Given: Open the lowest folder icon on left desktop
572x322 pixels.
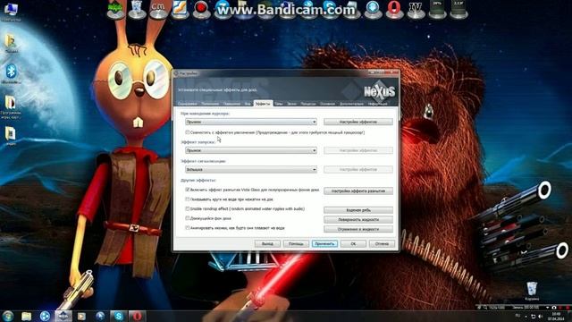Looking at the screenshot, I should pos(10,136).
